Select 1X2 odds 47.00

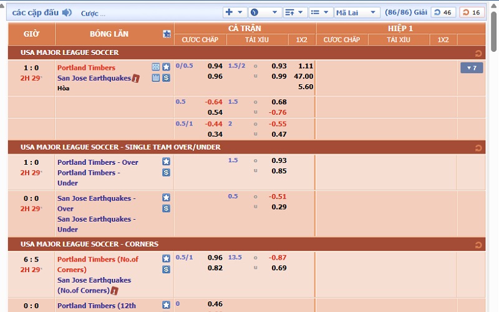click(x=304, y=76)
